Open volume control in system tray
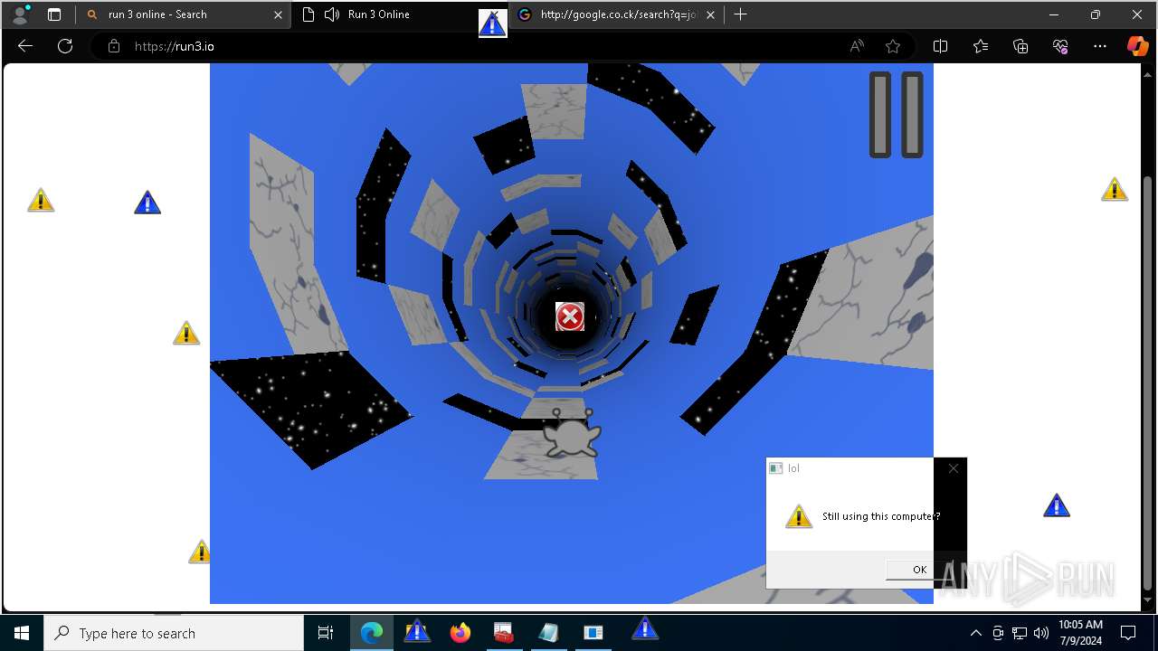This screenshot has width=1158, height=651. pos(1040,633)
